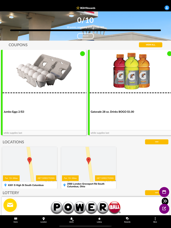Tap the Powerball lottery banner
Image resolution: width=171 pixels, height=228 pixels.
(85, 208)
